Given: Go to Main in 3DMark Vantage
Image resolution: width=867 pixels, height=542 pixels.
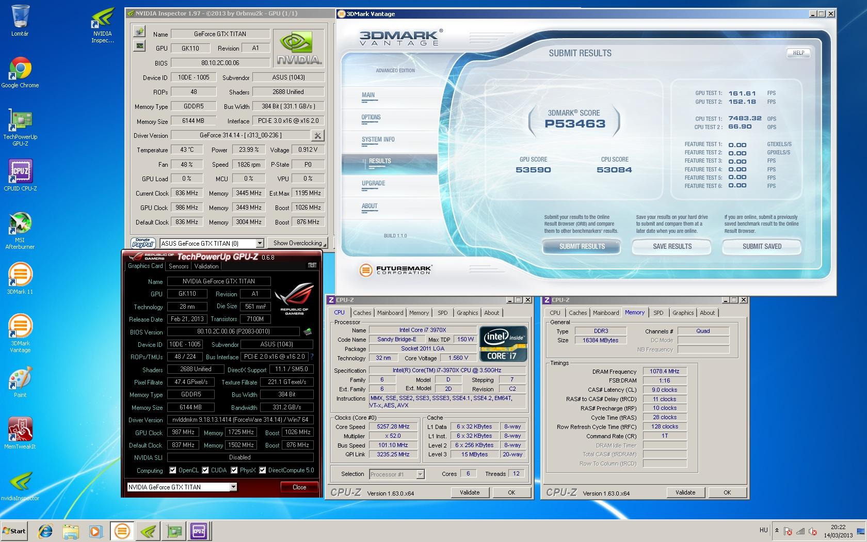Looking at the screenshot, I should tap(368, 95).
